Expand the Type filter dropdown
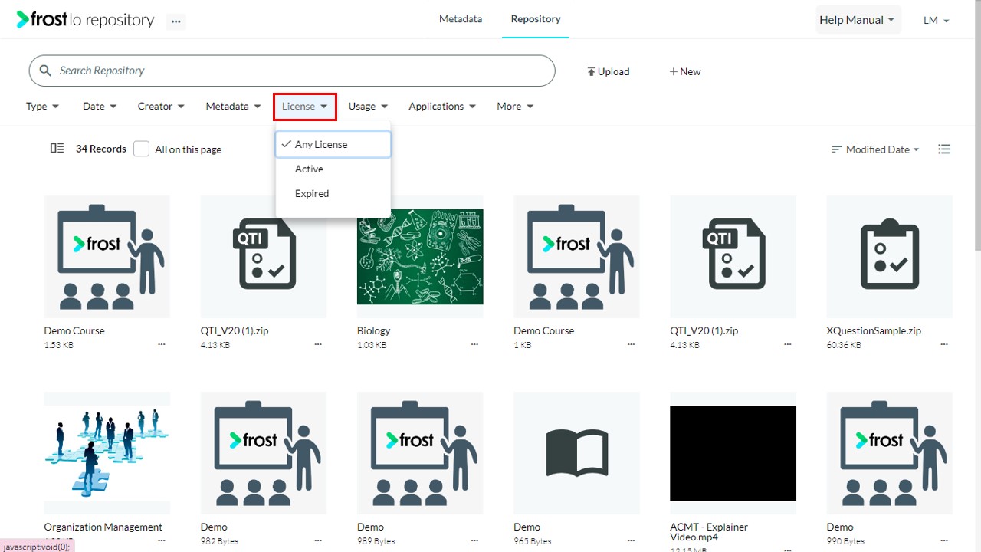This screenshot has height=552, width=981. [43, 107]
